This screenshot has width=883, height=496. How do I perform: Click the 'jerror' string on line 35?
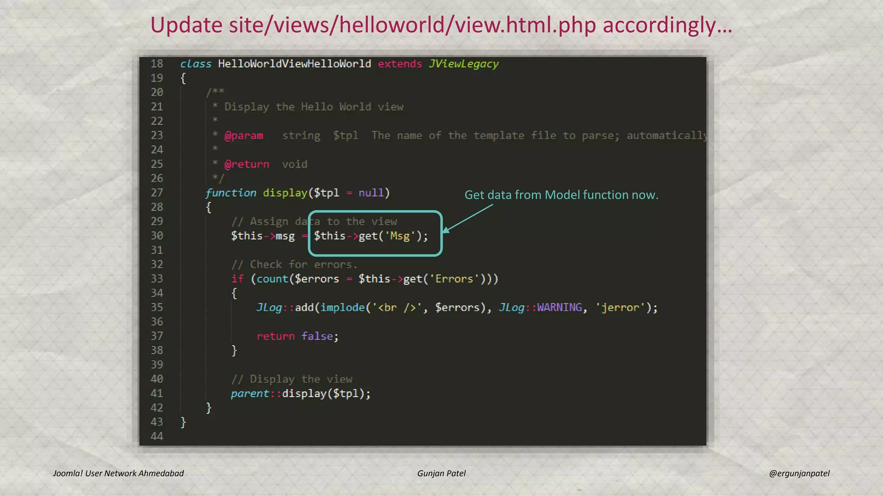click(x=620, y=307)
